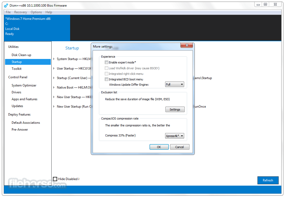Screen dimensions: 285x197
Task: Click Deploy Features heading
Action: pos(19,114)
